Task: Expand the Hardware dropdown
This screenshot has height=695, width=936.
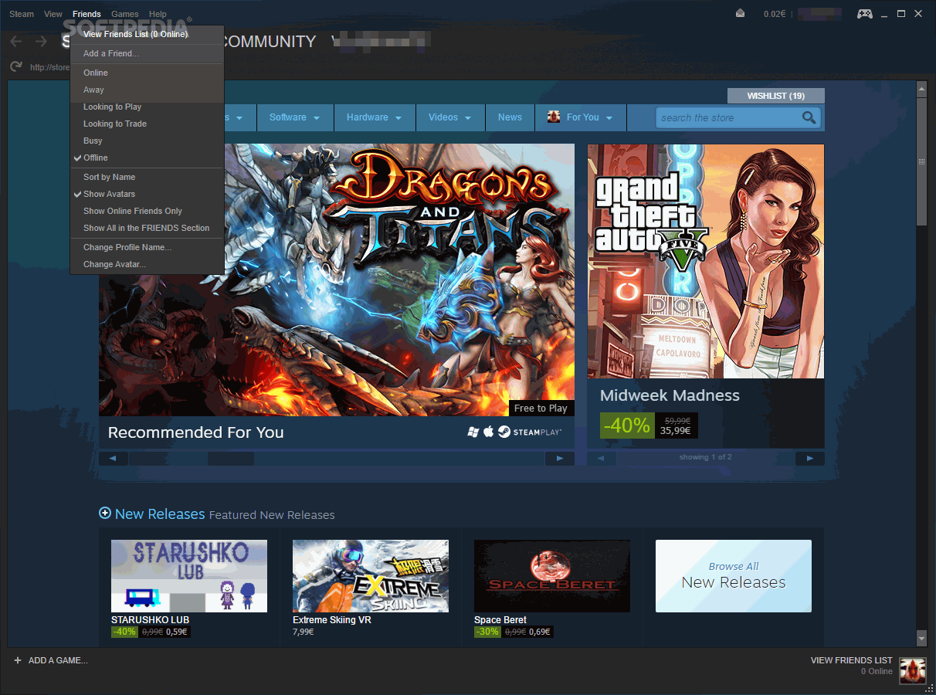Action: pyautogui.click(x=375, y=117)
